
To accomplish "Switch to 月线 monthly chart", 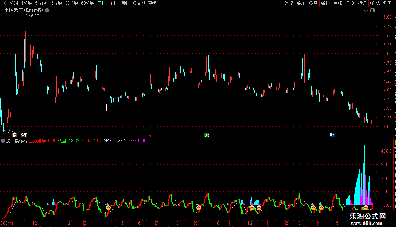I will point(125,3).
